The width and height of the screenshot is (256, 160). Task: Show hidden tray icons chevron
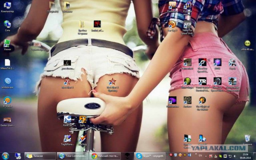[206, 156]
